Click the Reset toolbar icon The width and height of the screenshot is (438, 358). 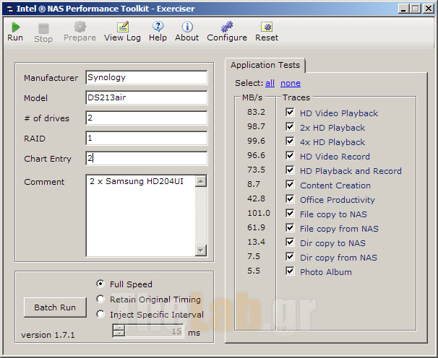tap(267, 27)
